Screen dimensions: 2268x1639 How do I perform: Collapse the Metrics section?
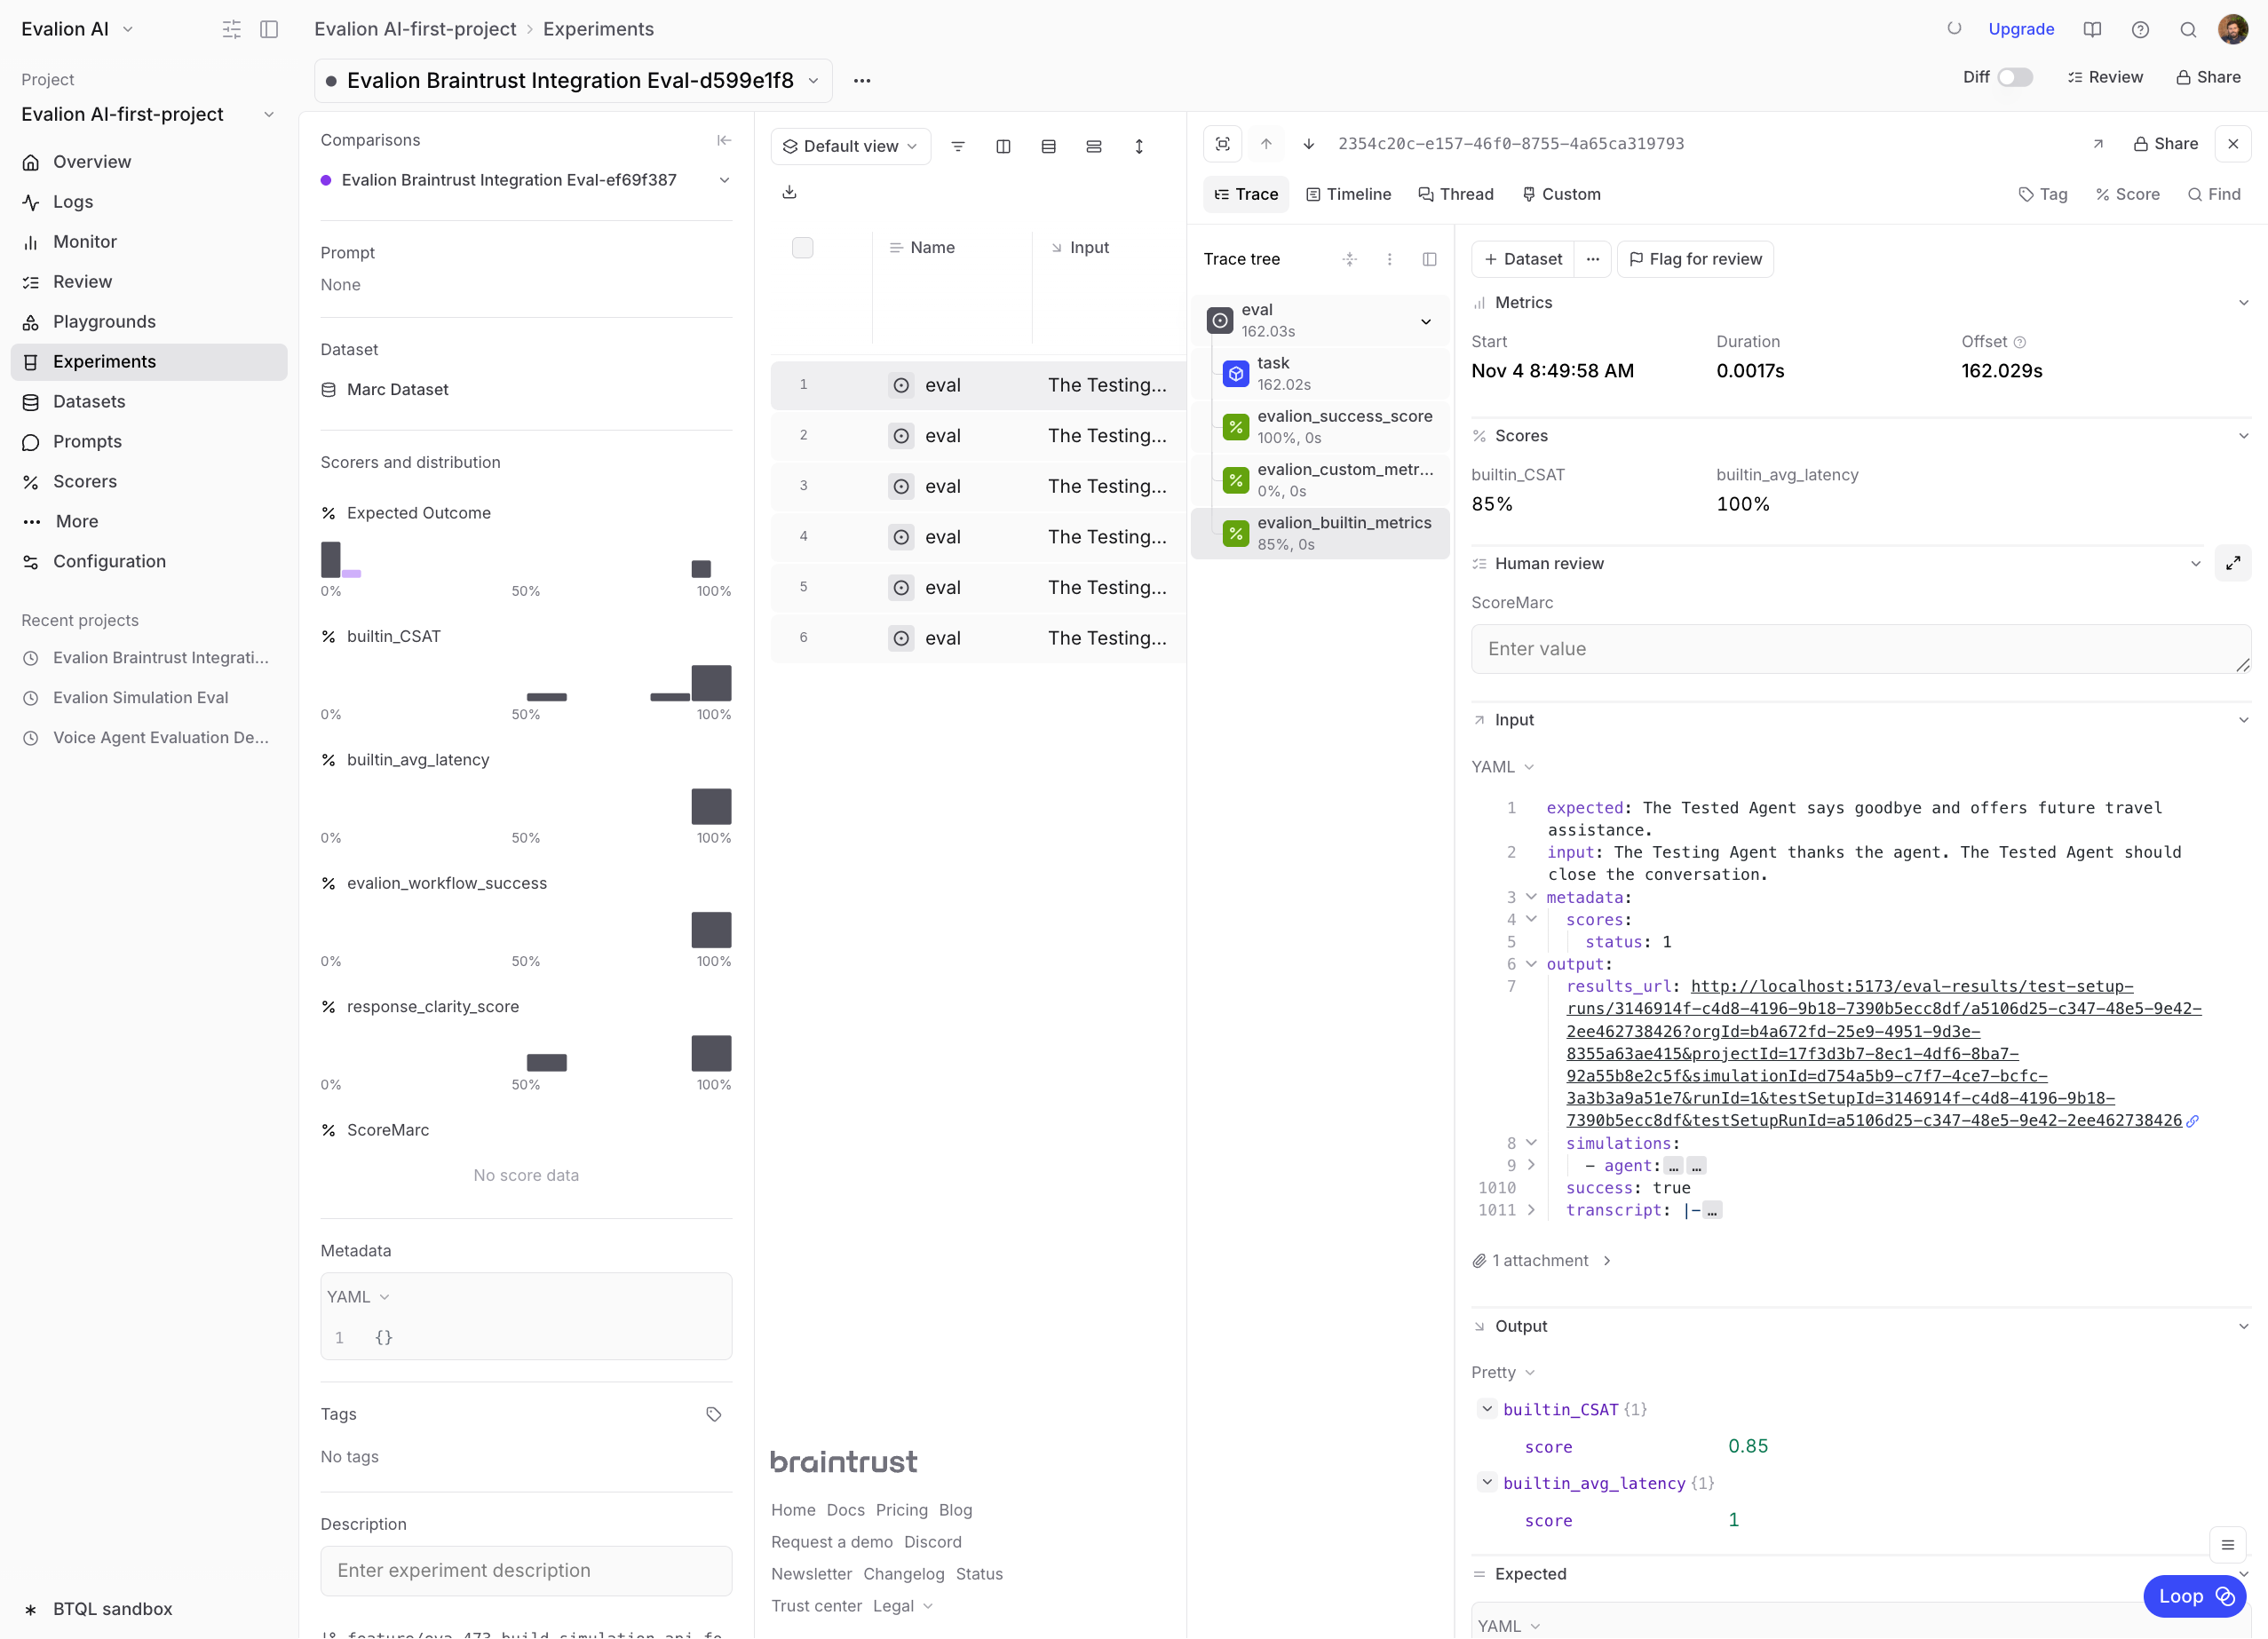[x=2243, y=303]
